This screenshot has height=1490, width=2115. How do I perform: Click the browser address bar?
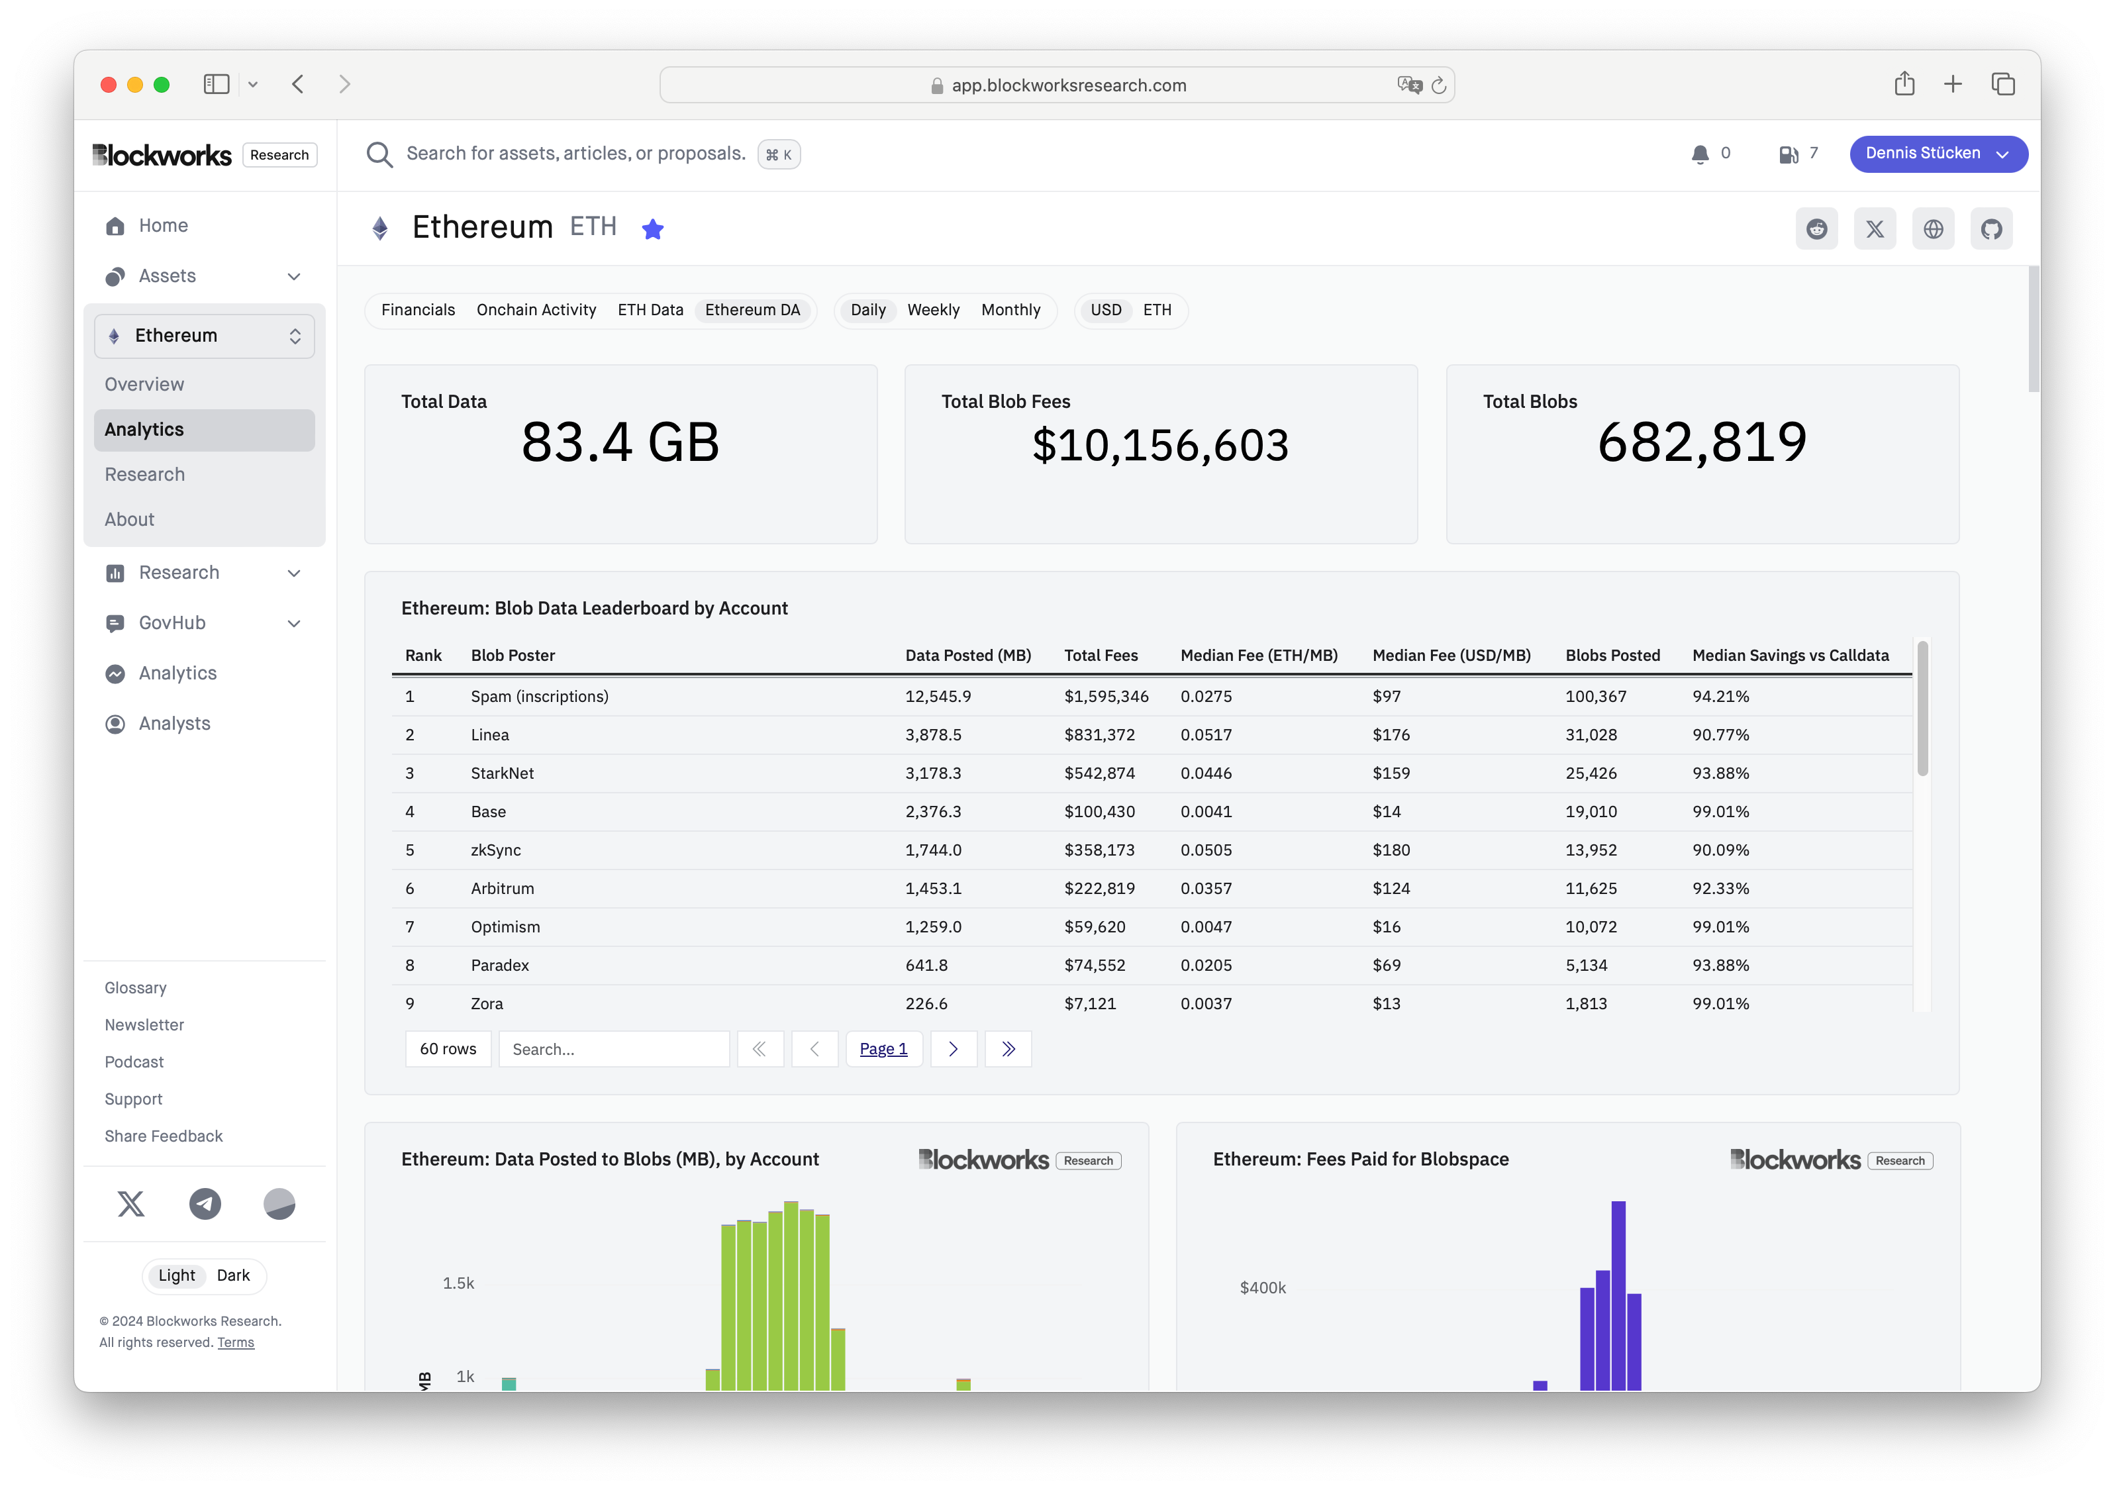coord(1057,85)
